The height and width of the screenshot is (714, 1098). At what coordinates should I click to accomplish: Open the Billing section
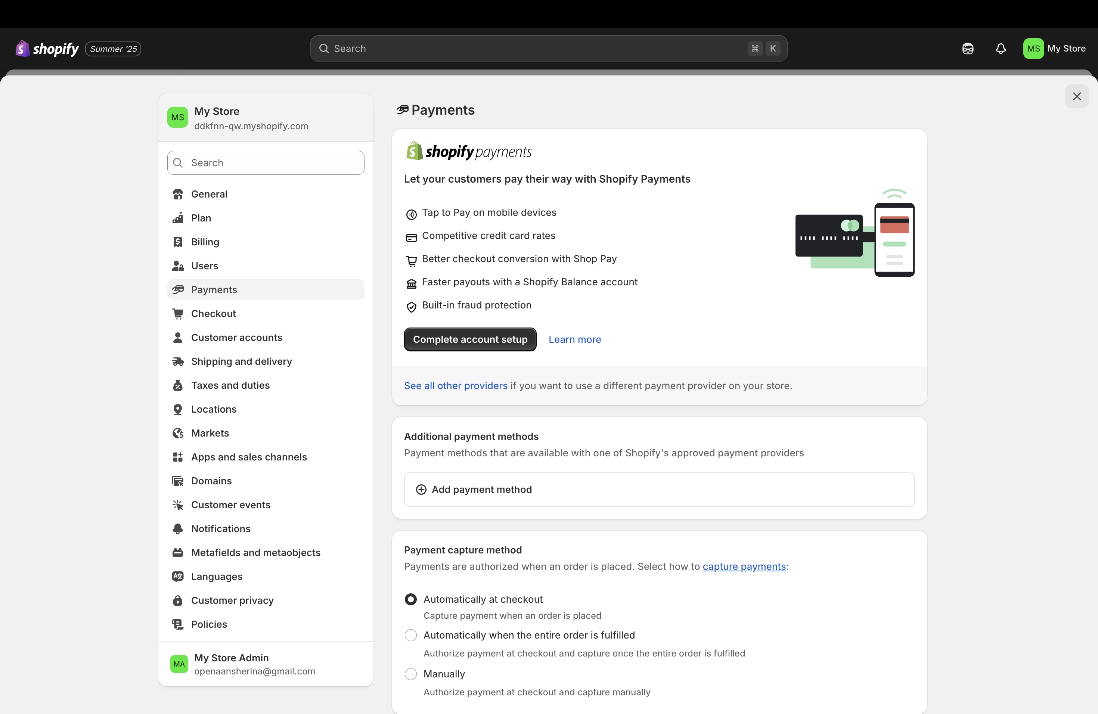[x=266, y=242]
